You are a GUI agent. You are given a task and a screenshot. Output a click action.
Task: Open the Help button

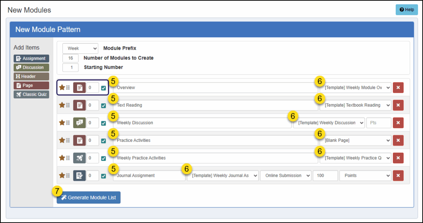pyautogui.click(x=407, y=10)
